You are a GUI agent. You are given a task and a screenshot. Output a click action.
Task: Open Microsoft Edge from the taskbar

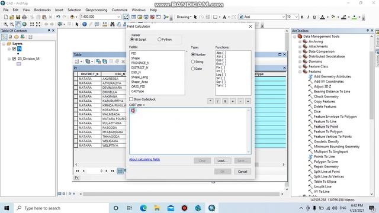143,208
